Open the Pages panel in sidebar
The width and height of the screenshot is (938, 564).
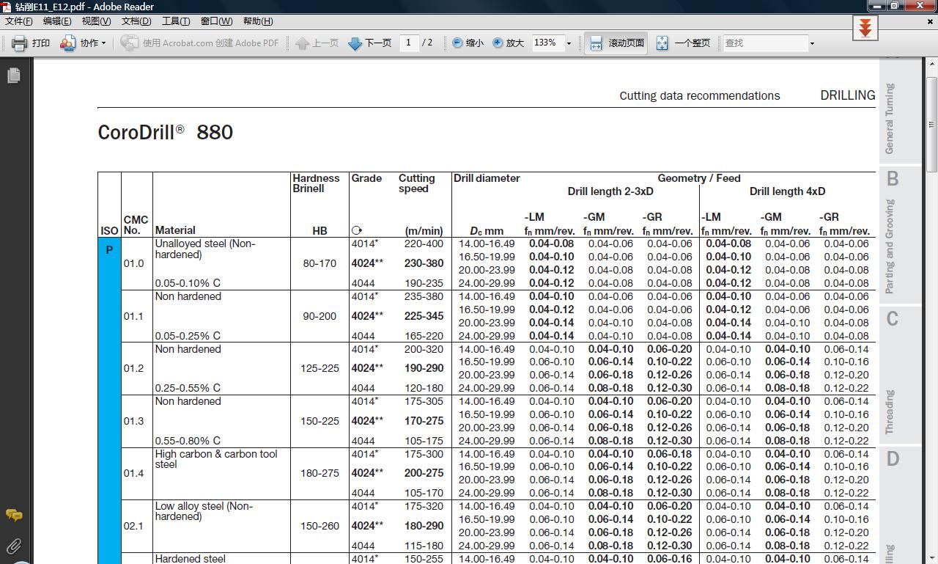(x=14, y=75)
